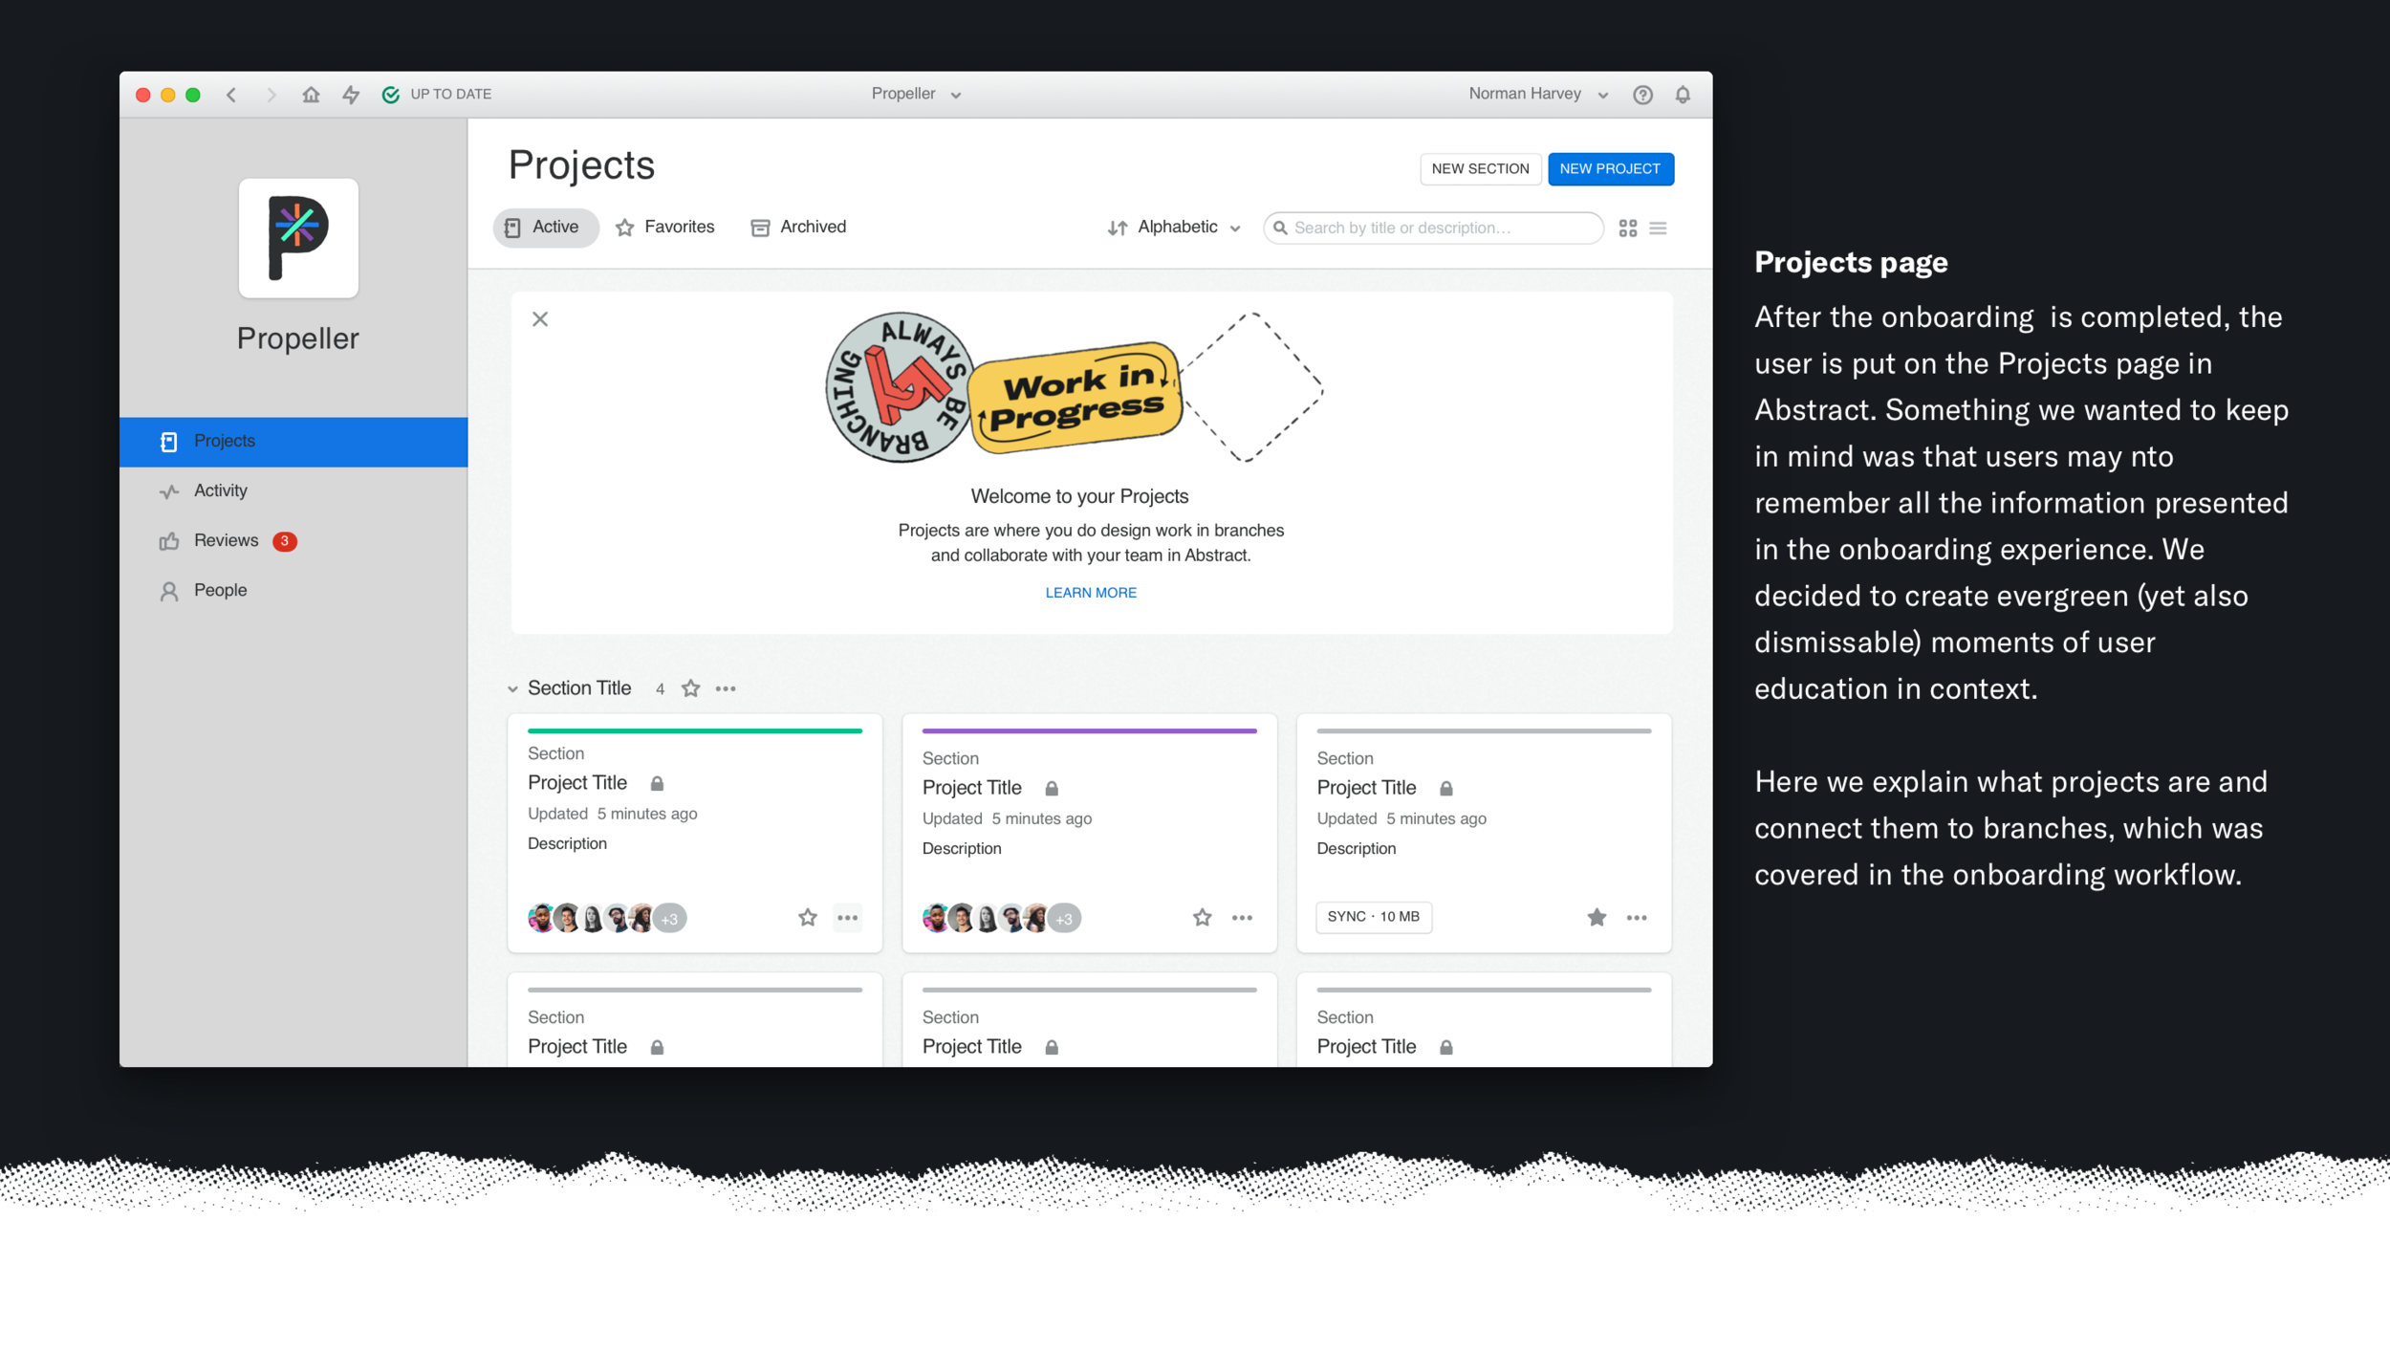Open Section Title more options ellipsis
This screenshot has width=2390, height=1351.
tap(726, 688)
